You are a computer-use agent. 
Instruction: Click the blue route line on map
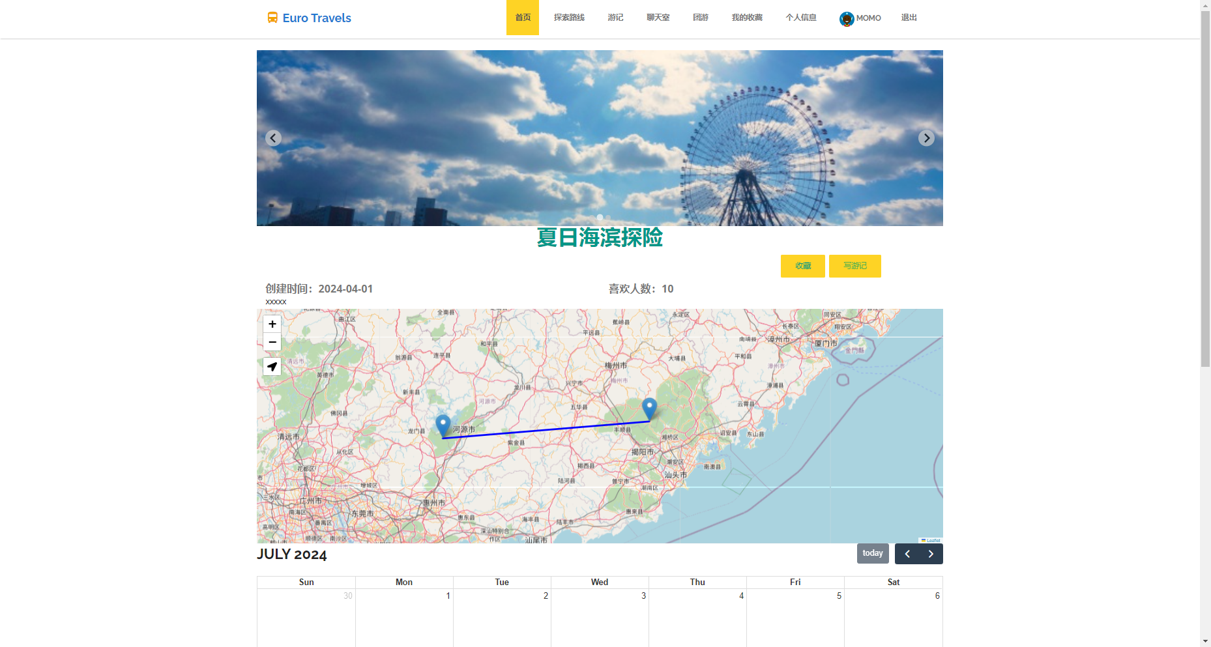pos(546,430)
